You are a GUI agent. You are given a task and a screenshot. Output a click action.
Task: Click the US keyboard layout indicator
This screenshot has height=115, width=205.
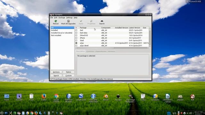coord(174,113)
